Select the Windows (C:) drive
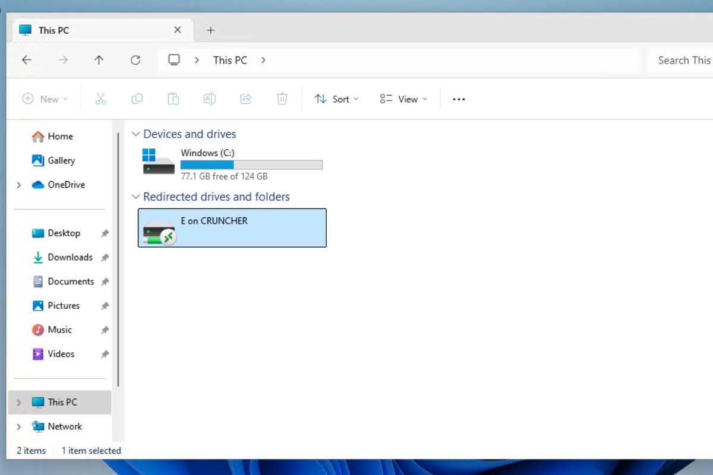The height and width of the screenshot is (475, 713). [x=232, y=164]
